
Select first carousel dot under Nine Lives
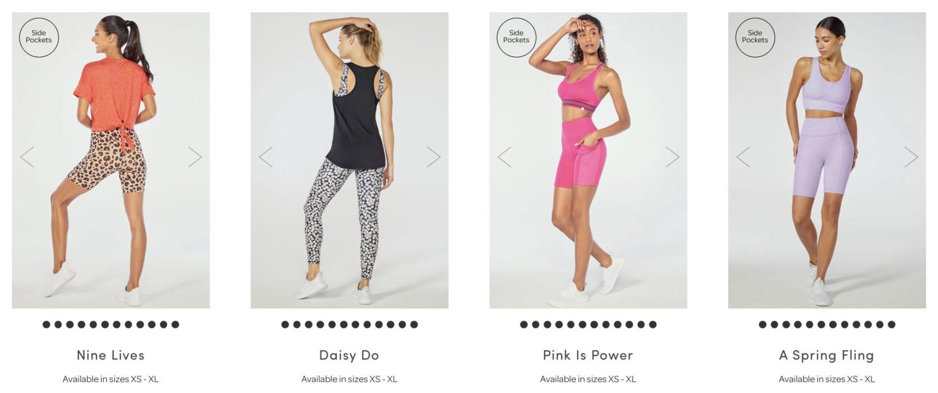(x=46, y=324)
